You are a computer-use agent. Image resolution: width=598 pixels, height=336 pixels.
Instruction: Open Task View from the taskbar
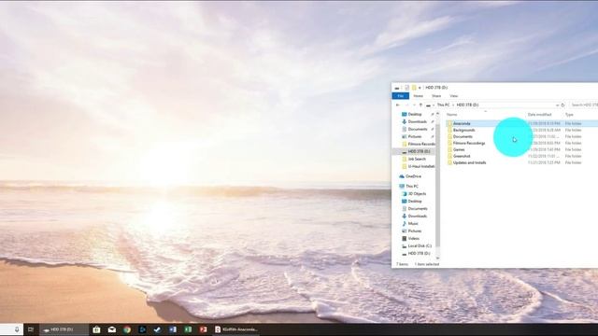coord(31,329)
